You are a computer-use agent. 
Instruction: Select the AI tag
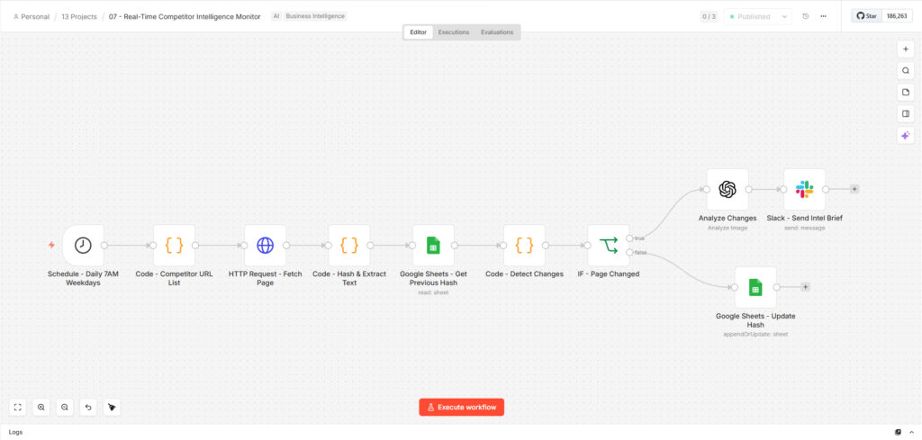tap(276, 16)
